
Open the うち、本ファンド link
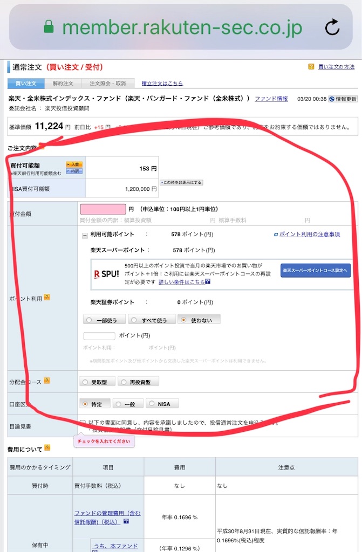[115, 546]
